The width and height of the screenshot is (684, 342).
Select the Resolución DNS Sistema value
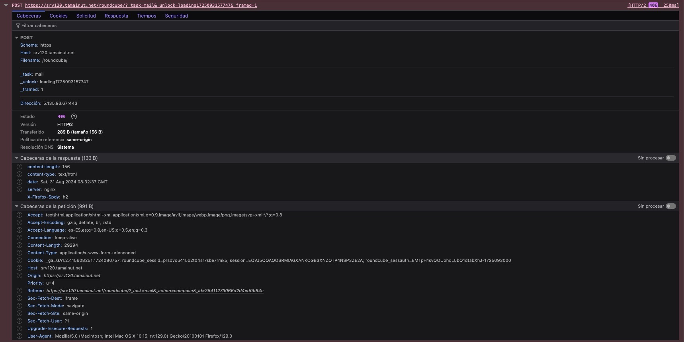pyautogui.click(x=65, y=147)
